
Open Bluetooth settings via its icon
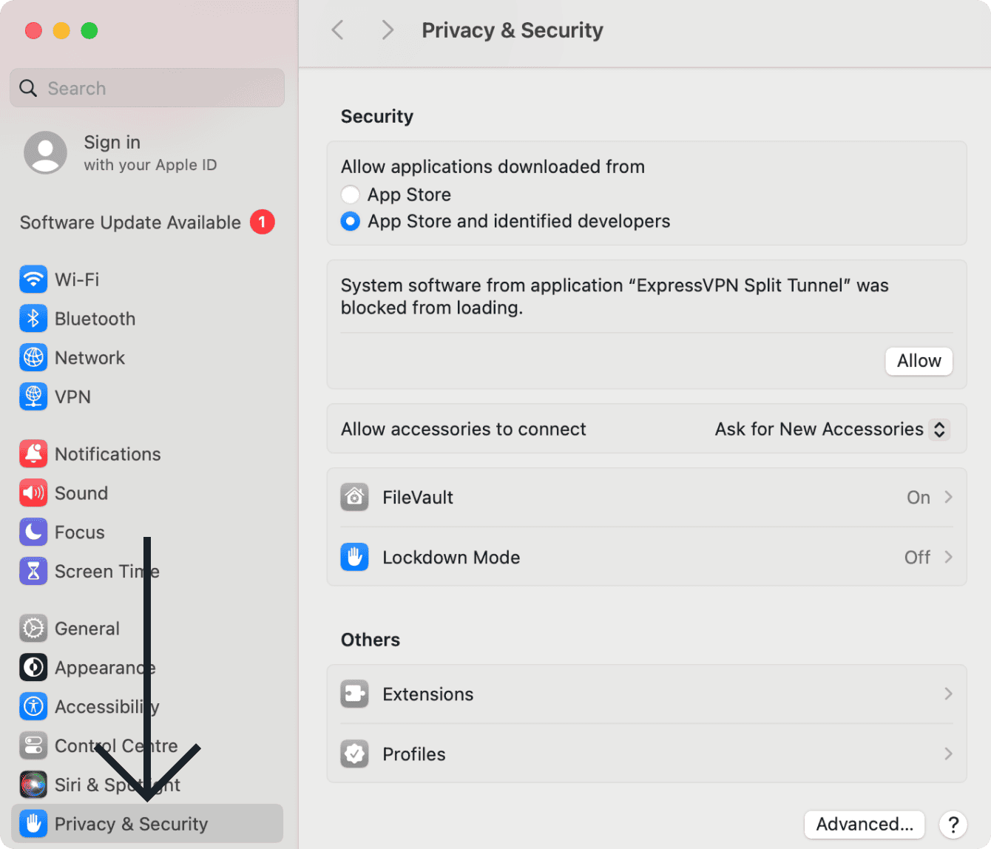[x=33, y=319]
